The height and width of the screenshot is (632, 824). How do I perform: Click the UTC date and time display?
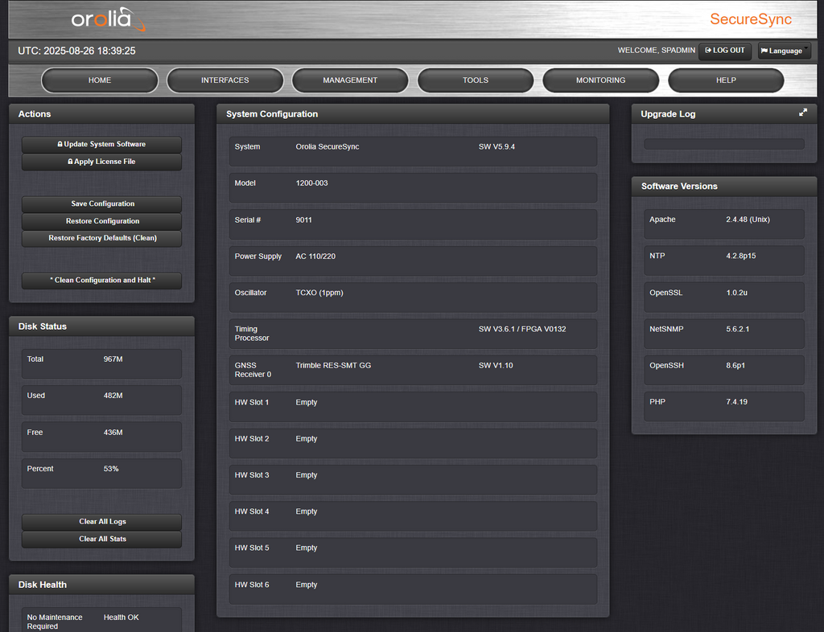click(x=76, y=51)
